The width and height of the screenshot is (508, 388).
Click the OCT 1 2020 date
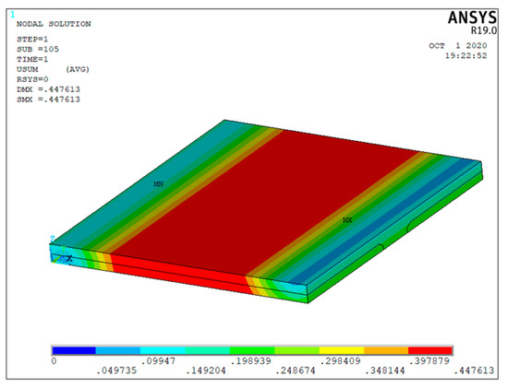(458, 45)
